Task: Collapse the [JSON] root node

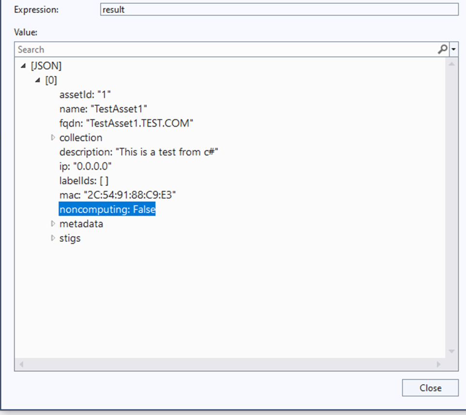Action: coord(24,65)
